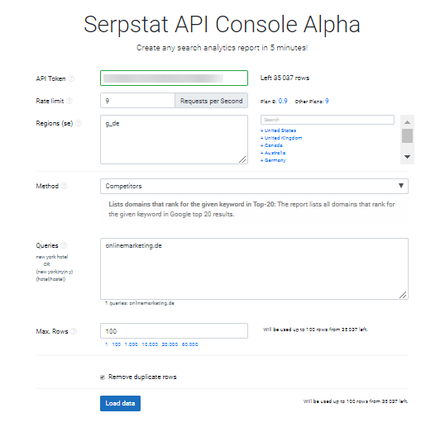This screenshot has width=445, height=427.
Task: Click in the Queries textarea with onlinemarketing.de
Action: coord(254,268)
